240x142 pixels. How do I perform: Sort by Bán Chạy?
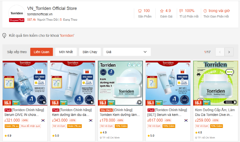(x=90, y=52)
